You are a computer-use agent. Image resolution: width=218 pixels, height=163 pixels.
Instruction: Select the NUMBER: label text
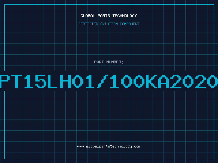(115, 62)
